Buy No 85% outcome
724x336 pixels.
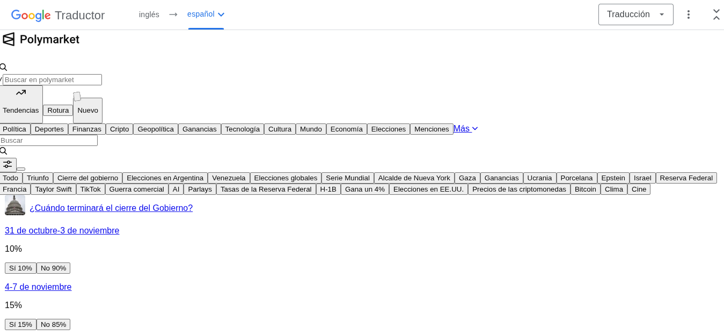53,324
